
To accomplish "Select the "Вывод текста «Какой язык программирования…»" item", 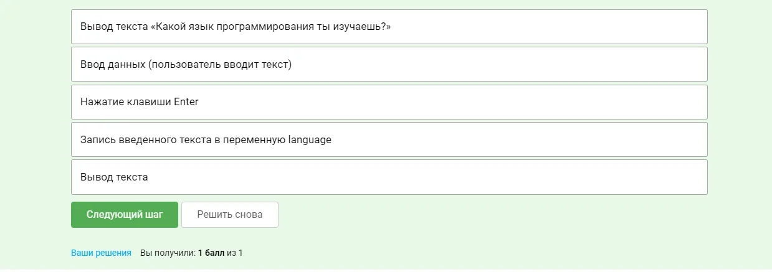I will coord(389,27).
